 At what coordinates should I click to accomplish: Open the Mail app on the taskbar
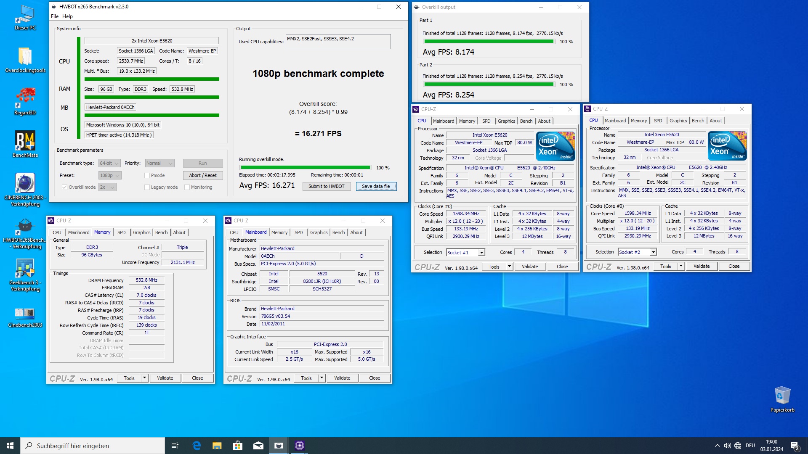[x=258, y=446]
